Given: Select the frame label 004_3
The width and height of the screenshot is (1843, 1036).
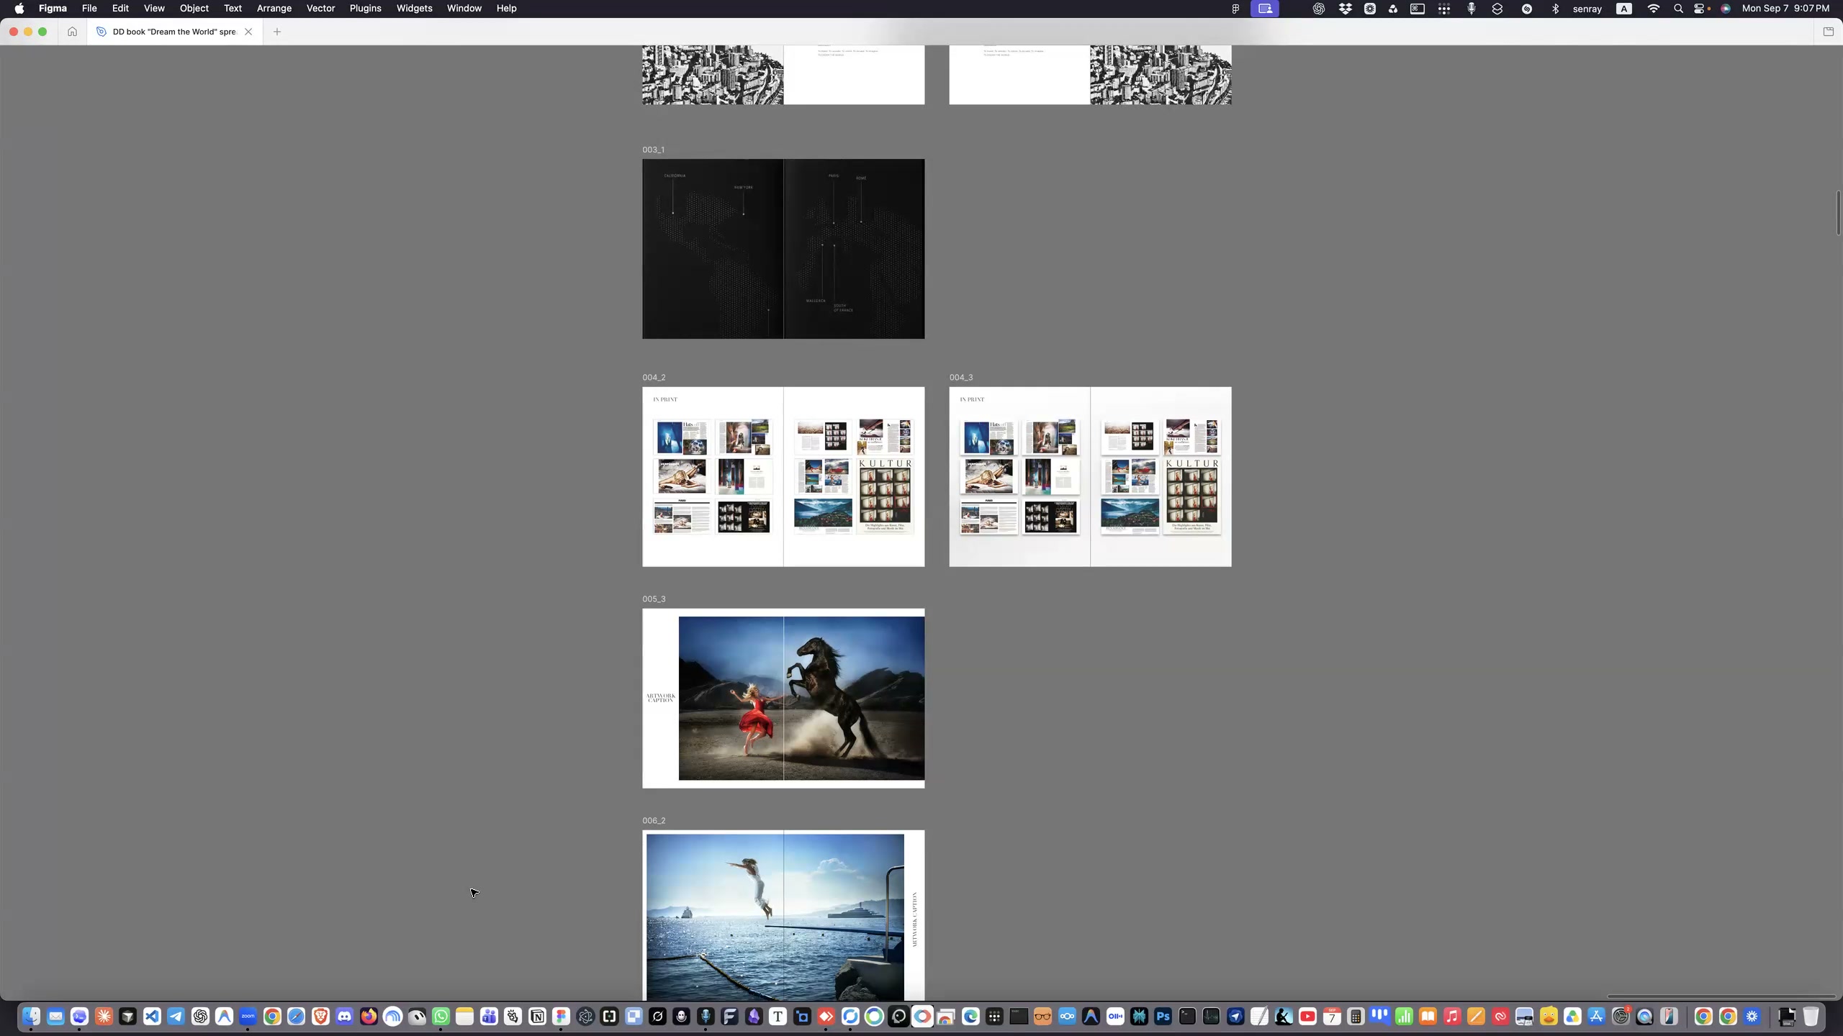Looking at the screenshot, I should pos(961,377).
